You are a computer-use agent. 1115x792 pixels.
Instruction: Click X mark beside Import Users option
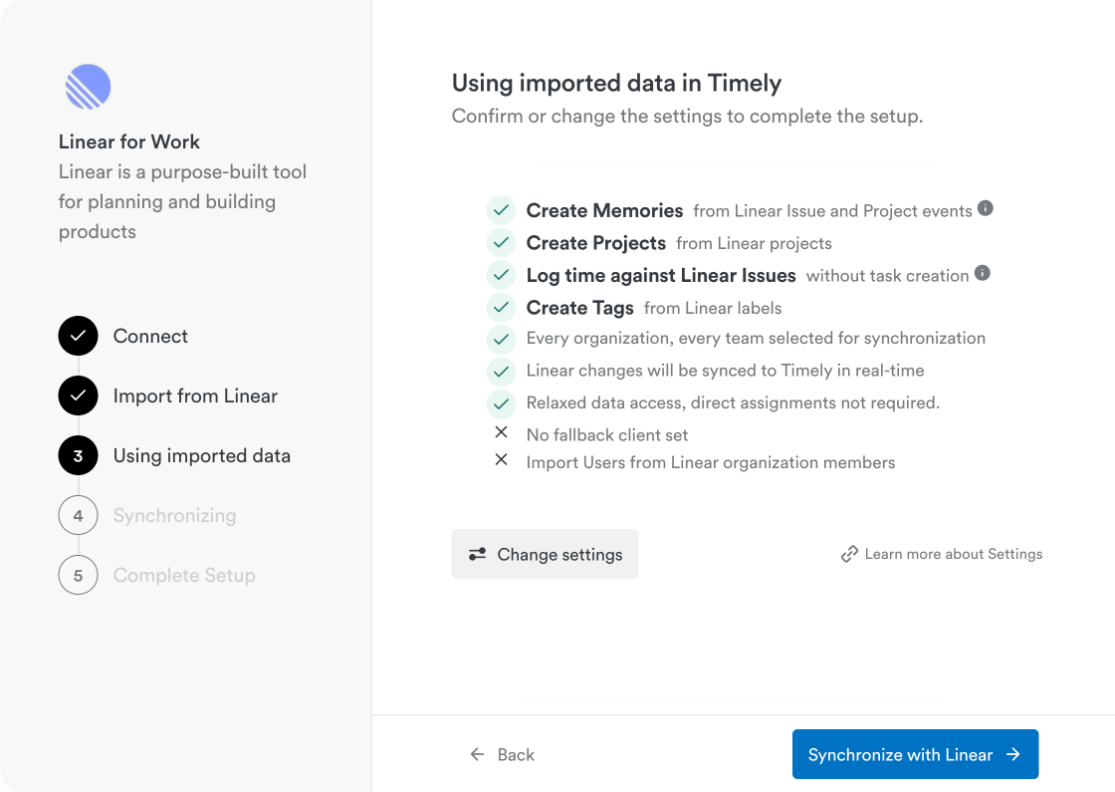click(501, 460)
